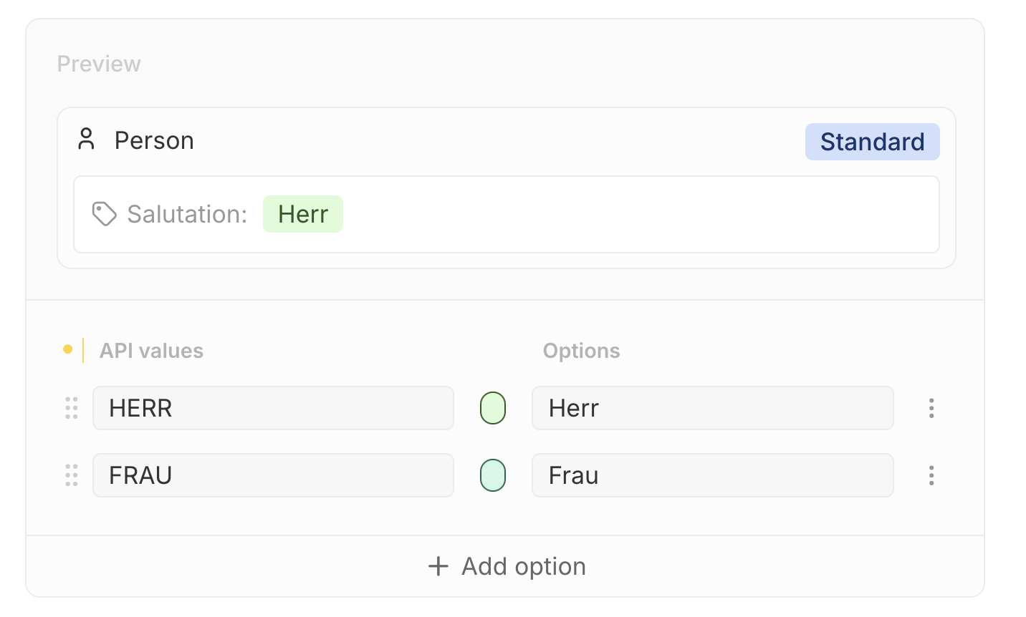Edit the Frau option label field

click(x=712, y=475)
